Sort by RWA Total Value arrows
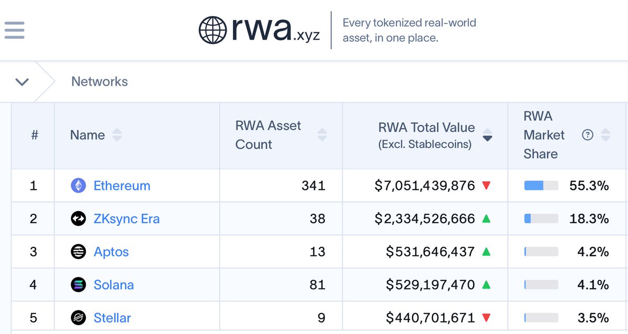This screenshot has height=334, width=628. (x=488, y=135)
